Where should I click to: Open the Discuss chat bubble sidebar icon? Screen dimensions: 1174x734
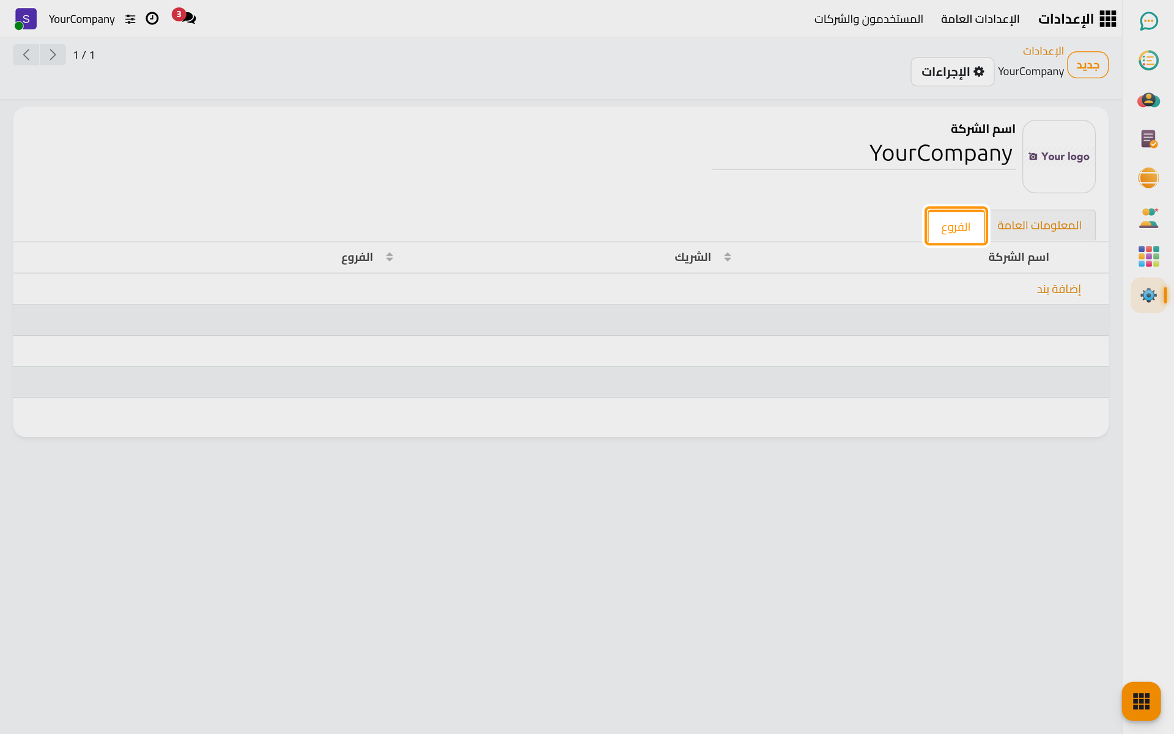tap(1148, 21)
